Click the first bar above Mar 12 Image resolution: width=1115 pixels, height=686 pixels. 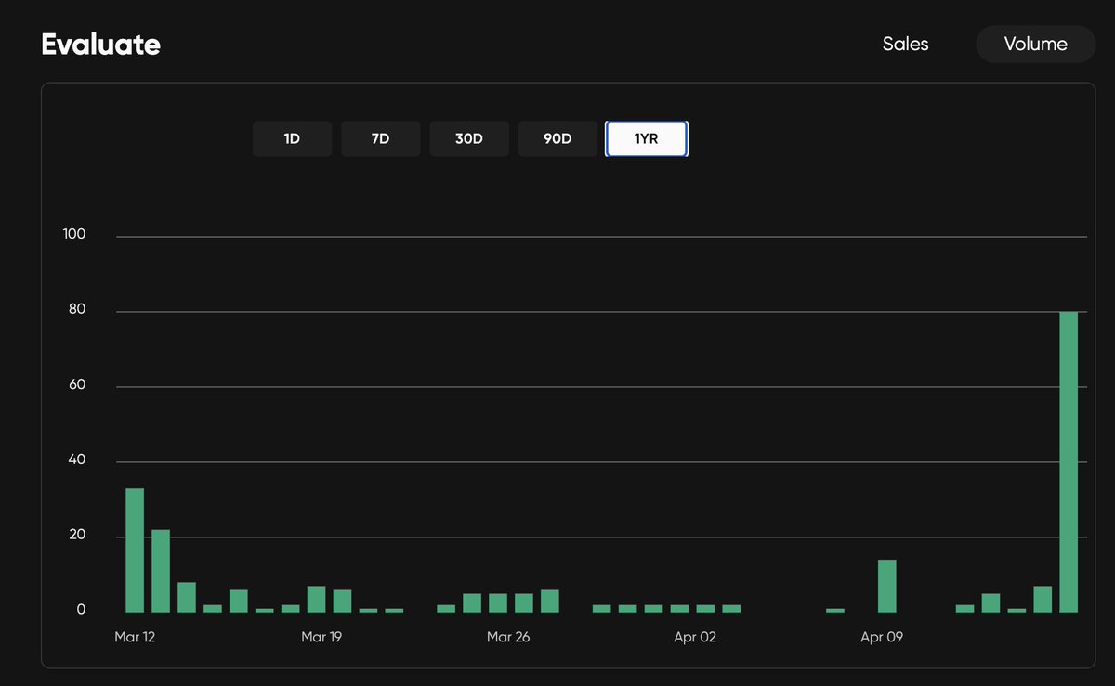pyautogui.click(x=135, y=550)
